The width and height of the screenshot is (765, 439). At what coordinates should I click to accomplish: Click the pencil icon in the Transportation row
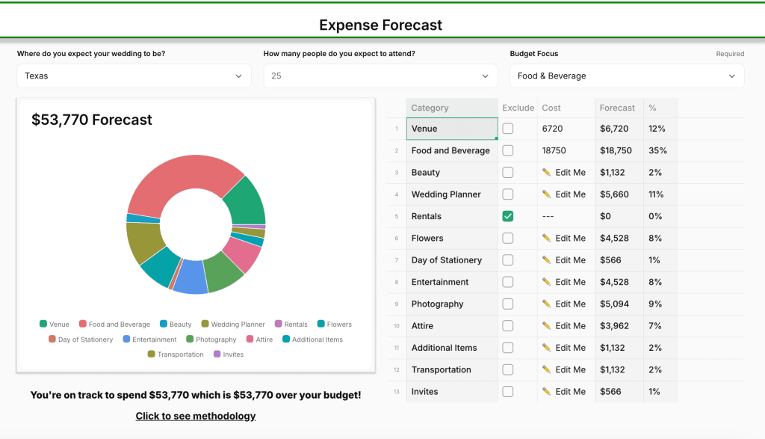coord(546,370)
